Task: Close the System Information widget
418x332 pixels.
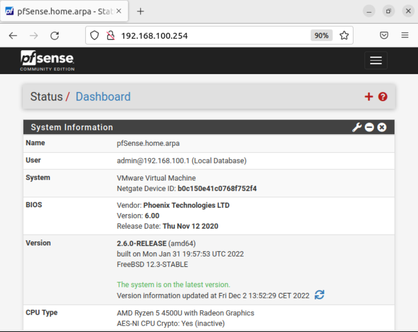Action: [382, 127]
